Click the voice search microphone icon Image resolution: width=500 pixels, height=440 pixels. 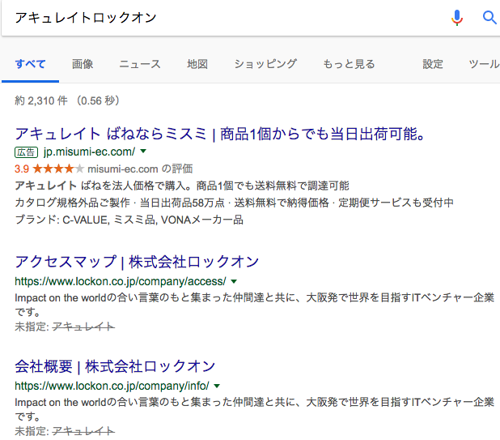(x=456, y=18)
